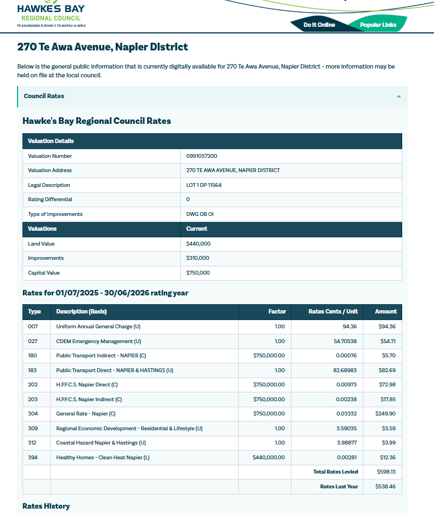This screenshot has width=434, height=513.
Task: Click the Council Rates accordion header
Action: point(44,96)
